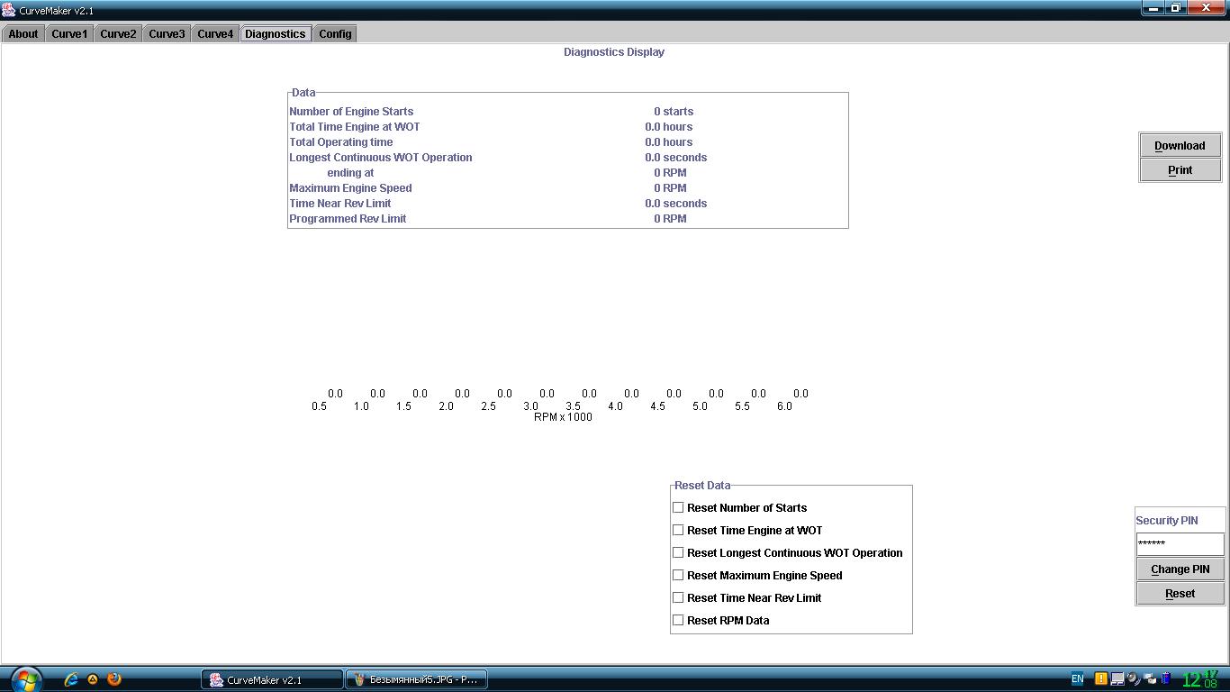The image size is (1230, 692).
Task: Switch to the About tab
Action: (23, 34)
